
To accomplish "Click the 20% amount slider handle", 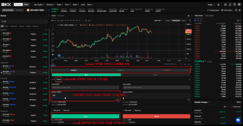I will click(x=65, y=98).
